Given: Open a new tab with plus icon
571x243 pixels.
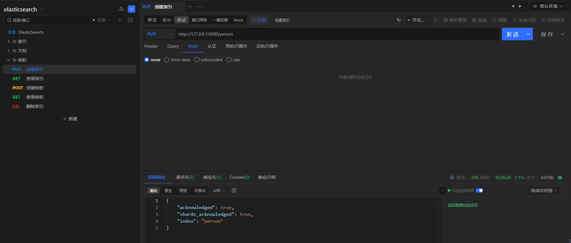Looking at the screenshot, I should (x=190, y=6).
